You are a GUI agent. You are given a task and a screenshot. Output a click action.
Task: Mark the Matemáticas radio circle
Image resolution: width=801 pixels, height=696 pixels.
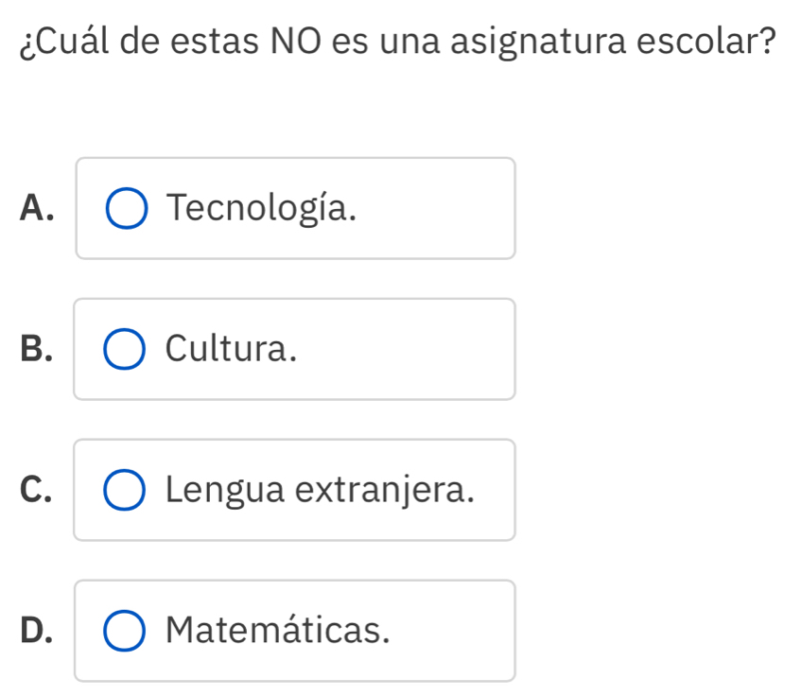[127, 631]
